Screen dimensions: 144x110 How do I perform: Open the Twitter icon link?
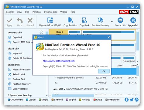point(132,100)
